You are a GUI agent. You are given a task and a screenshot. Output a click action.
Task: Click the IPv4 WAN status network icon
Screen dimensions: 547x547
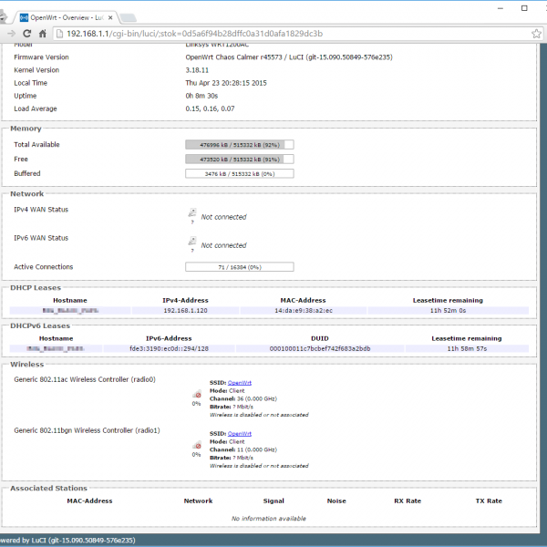(192, 212)
